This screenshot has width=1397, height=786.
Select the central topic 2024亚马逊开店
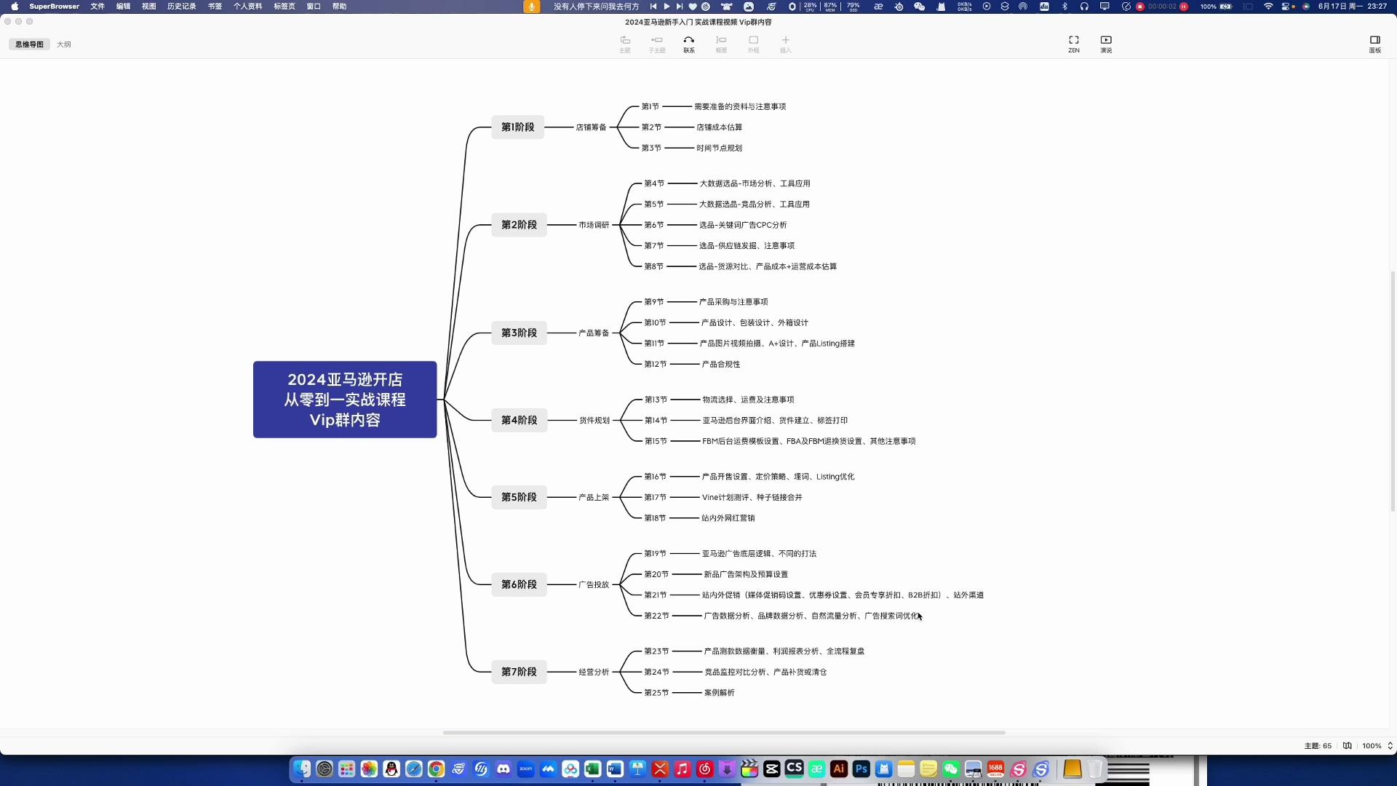coord(345,400)
